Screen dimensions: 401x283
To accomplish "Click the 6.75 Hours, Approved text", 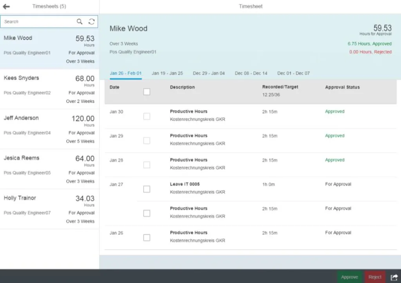I will click(369, 44).
